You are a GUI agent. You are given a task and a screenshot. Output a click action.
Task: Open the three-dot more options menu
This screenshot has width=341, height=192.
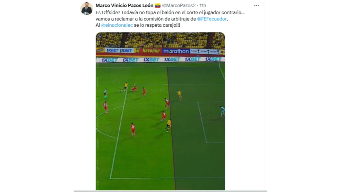click(x=256, y=6)
